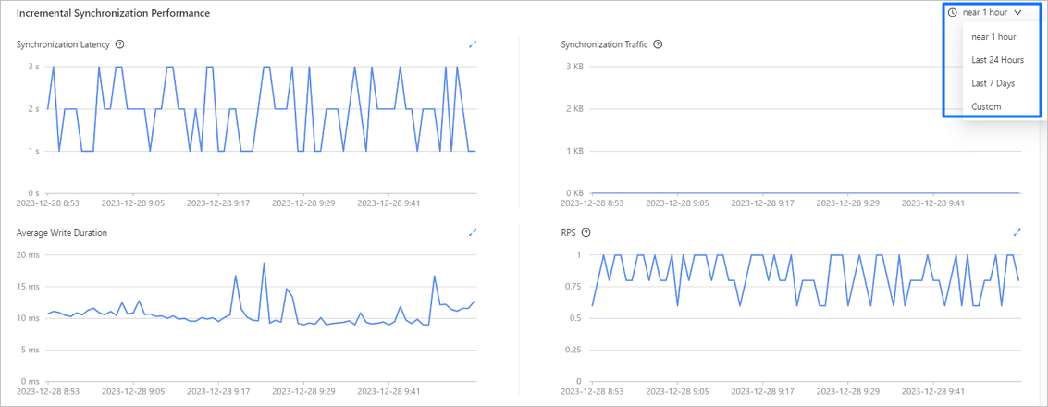Choose the Last 24 Hours option
This screenshot has height=407, width=1048.
997,60
